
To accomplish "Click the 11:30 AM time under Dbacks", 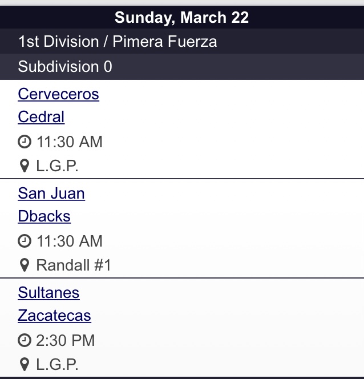I will click(70, 241).
